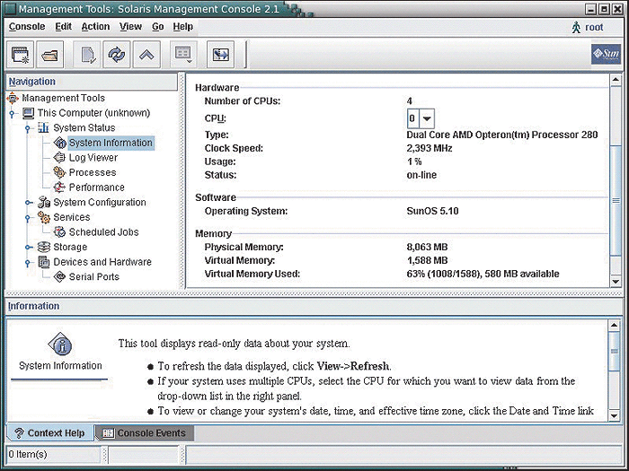
Task: Open the Console menu
Action: click(x=27, y=27)
